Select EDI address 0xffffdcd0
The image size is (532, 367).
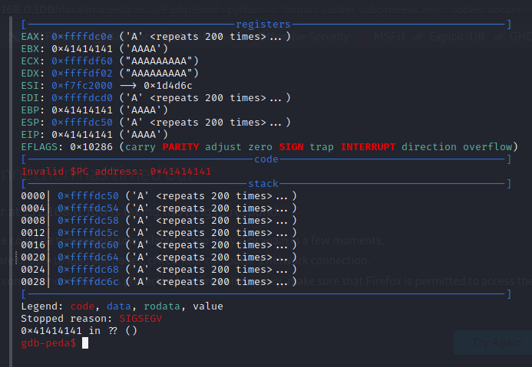pos(82,98)
